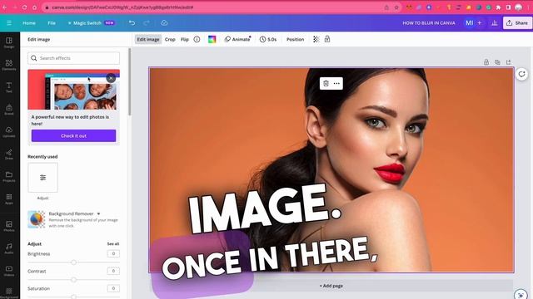Click the effects panel scrollbar
This screenshot has width=533, height=299.
130,81
